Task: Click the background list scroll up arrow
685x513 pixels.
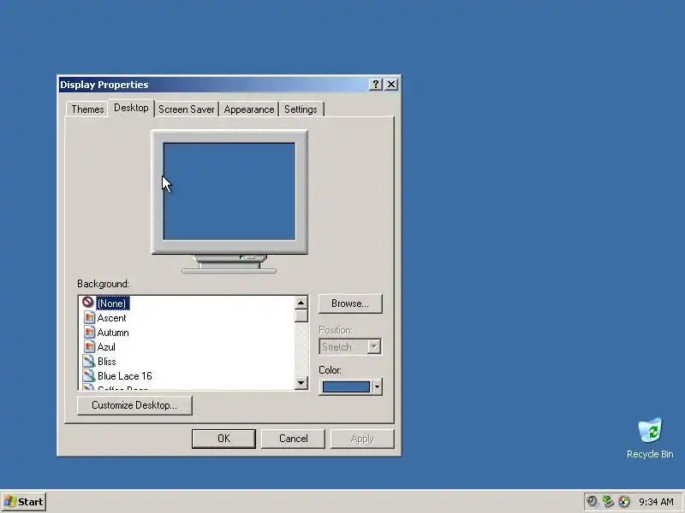Action: point(301,303)
